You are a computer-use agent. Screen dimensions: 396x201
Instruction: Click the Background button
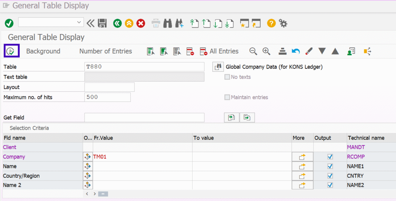pyautogui.click(x=43, y=51)
